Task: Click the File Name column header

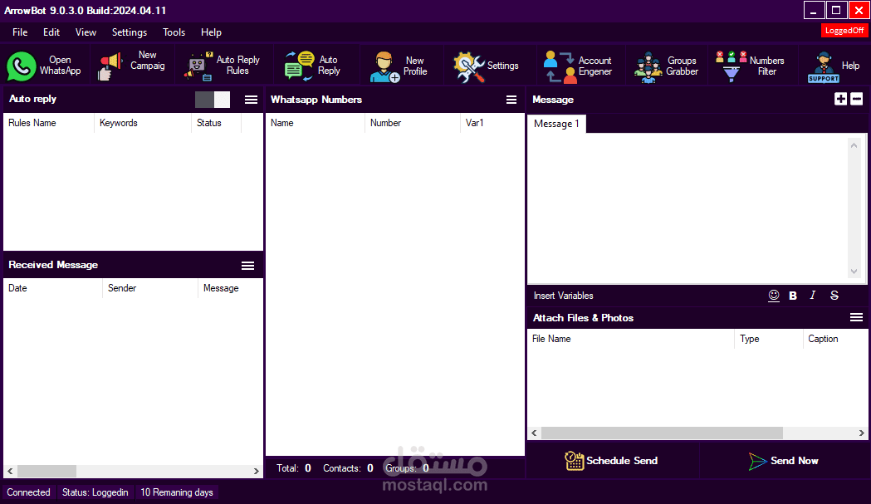Action: [630, 339]
